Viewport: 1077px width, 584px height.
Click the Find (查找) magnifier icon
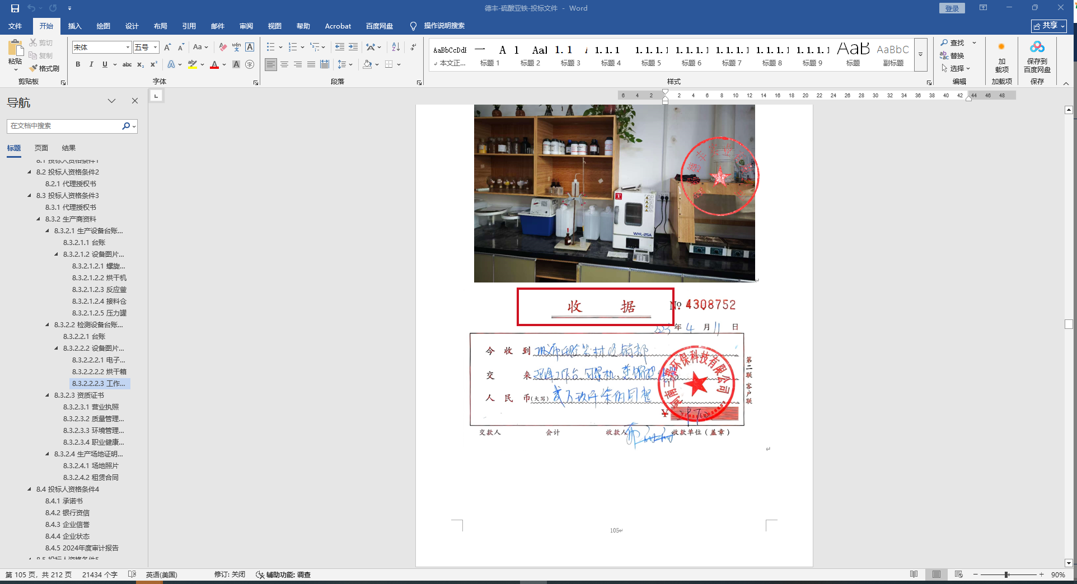point(944,43)
